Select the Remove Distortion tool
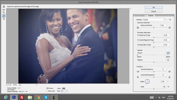Screen dimensions: 177x100 click(x=4, y=7)
